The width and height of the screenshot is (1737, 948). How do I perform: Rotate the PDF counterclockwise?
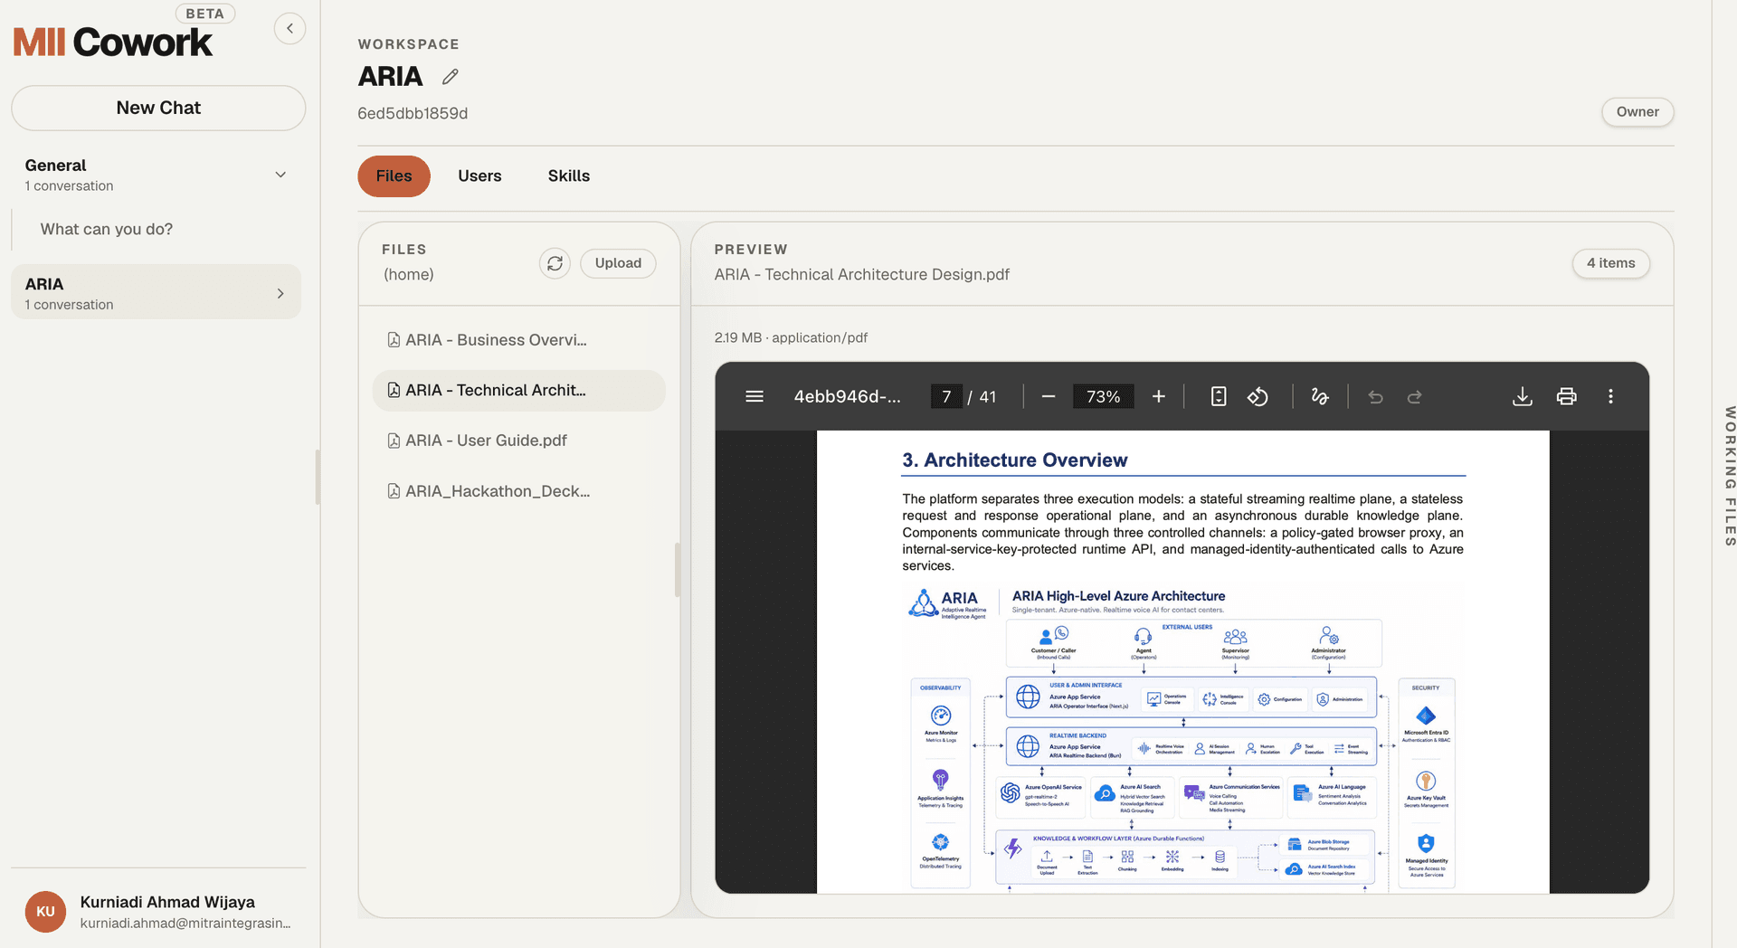1258,396
